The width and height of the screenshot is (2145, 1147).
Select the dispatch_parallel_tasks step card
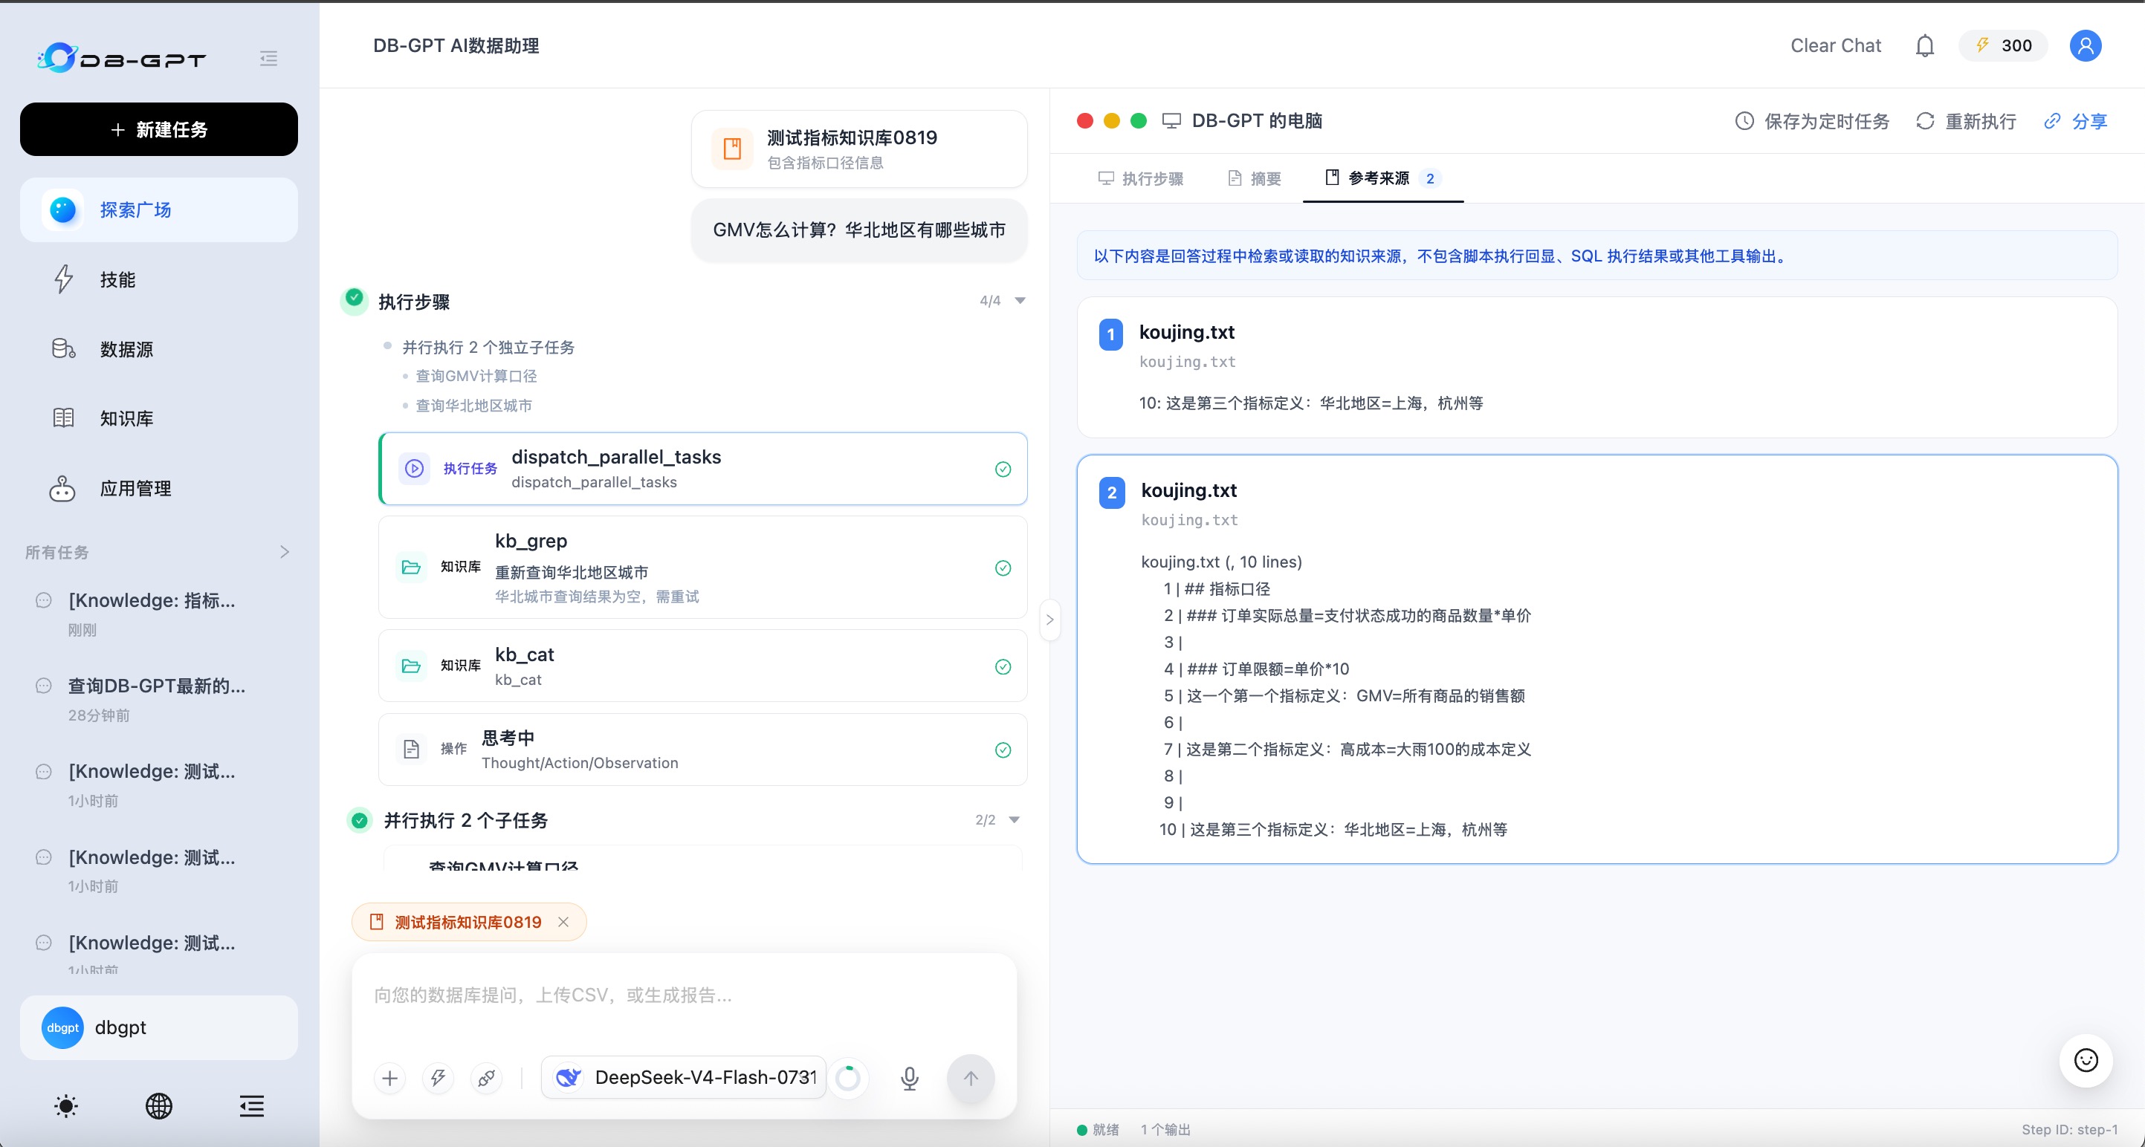[704, 469]
